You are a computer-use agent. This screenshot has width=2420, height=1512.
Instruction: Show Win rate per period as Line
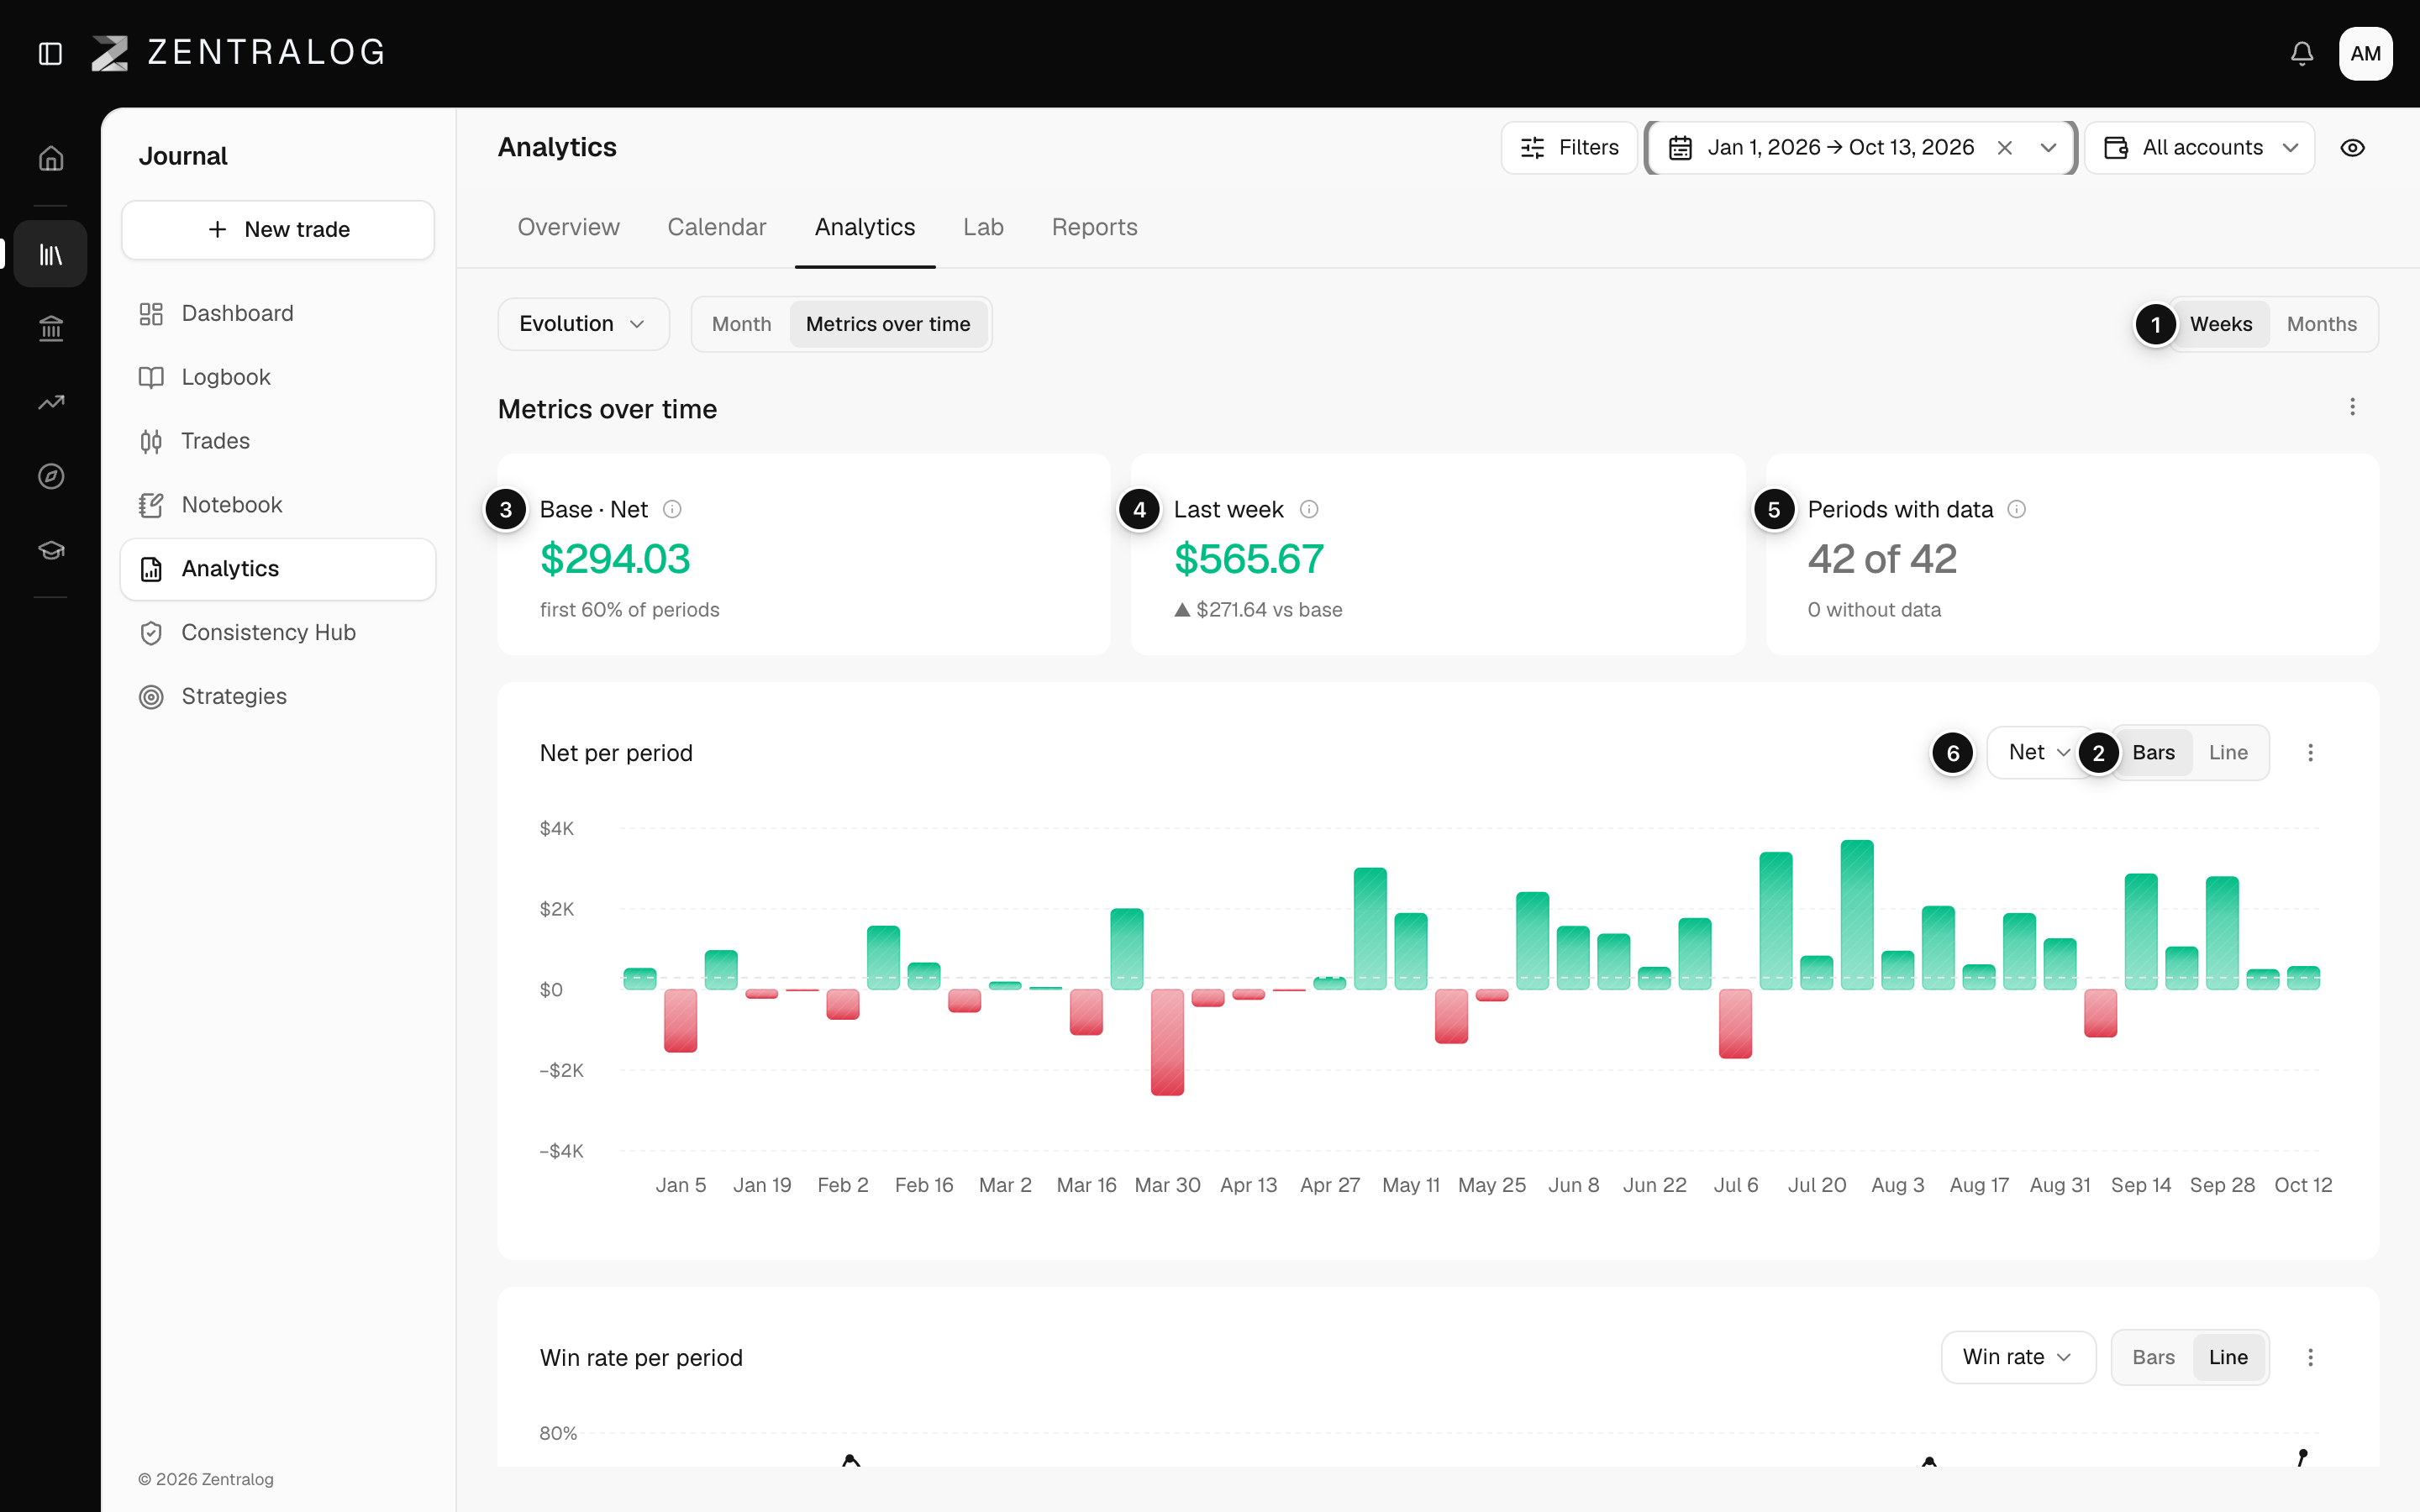pos(2228,1357)
